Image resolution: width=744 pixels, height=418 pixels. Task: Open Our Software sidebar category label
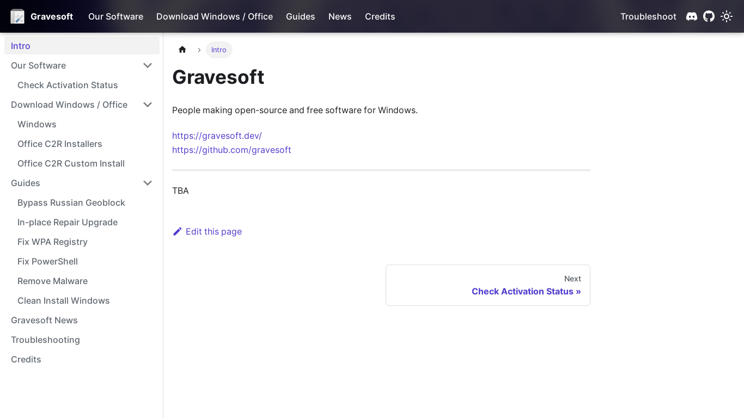tap(38, 65)
